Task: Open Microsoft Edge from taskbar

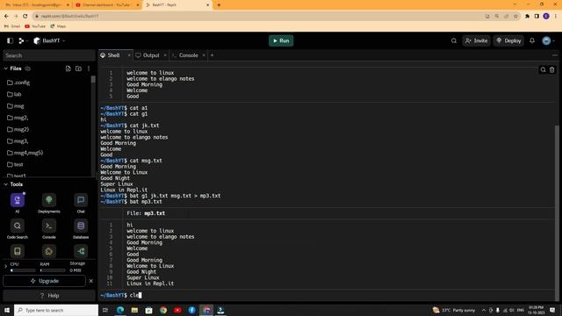Action: click(120, 310)
